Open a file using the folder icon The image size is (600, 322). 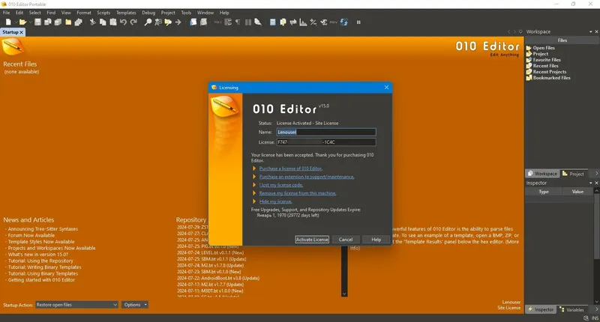pyautogui.click(x=22, y=22)
